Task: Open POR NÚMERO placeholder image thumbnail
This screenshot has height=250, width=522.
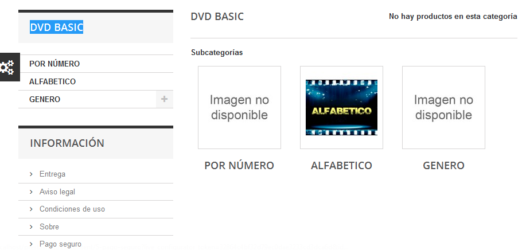Action: [239, 108]
